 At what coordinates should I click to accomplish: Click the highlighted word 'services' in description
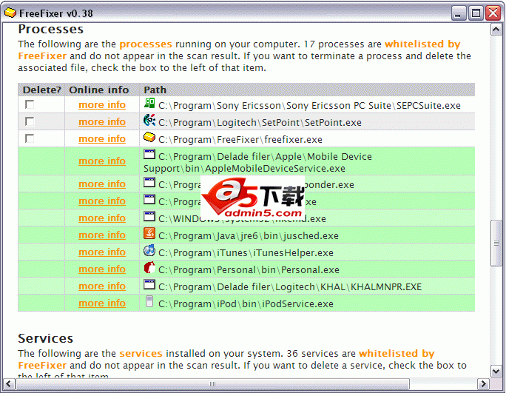141,354
